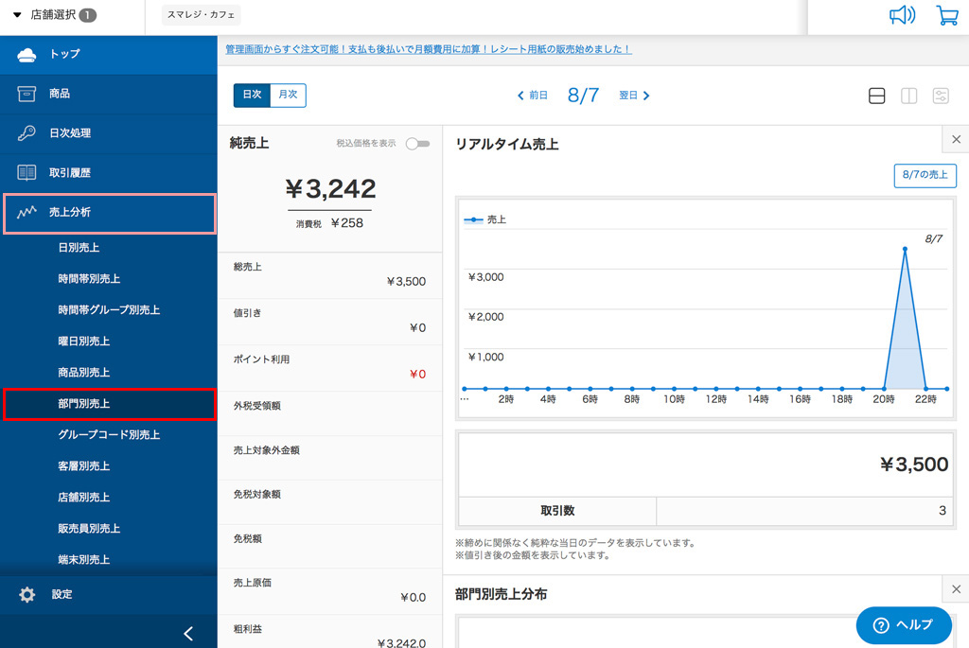This screenshot has height=648, width=969.
Task: Close the 部門別売上分布 panel
Action: pos(956,589)
